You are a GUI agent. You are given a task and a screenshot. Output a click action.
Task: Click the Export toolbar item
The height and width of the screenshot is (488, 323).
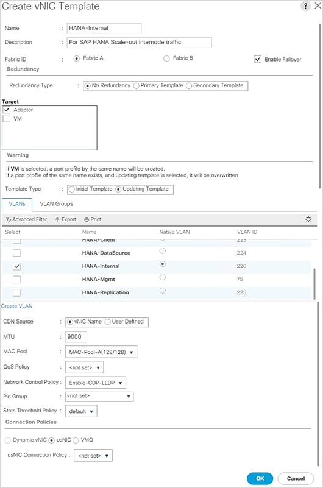coord(66,219)
